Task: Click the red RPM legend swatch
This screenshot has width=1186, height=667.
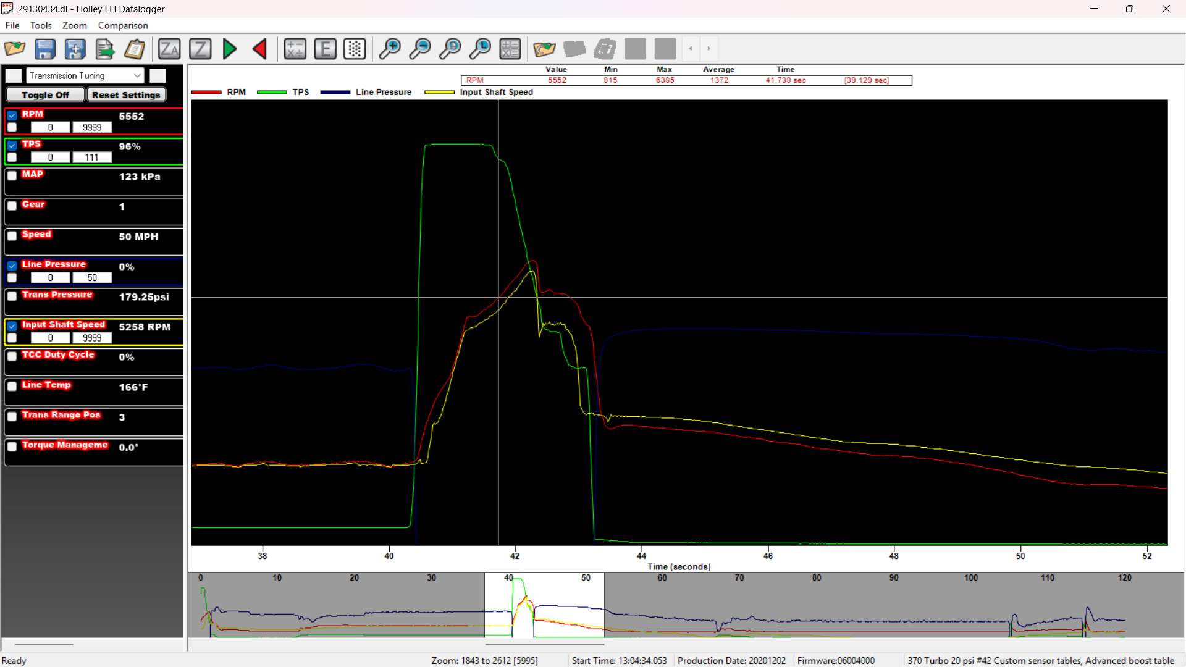Action: pos(206,93)
